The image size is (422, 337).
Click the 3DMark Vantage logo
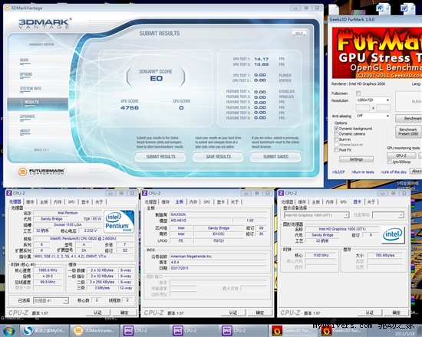pos(45,24)
